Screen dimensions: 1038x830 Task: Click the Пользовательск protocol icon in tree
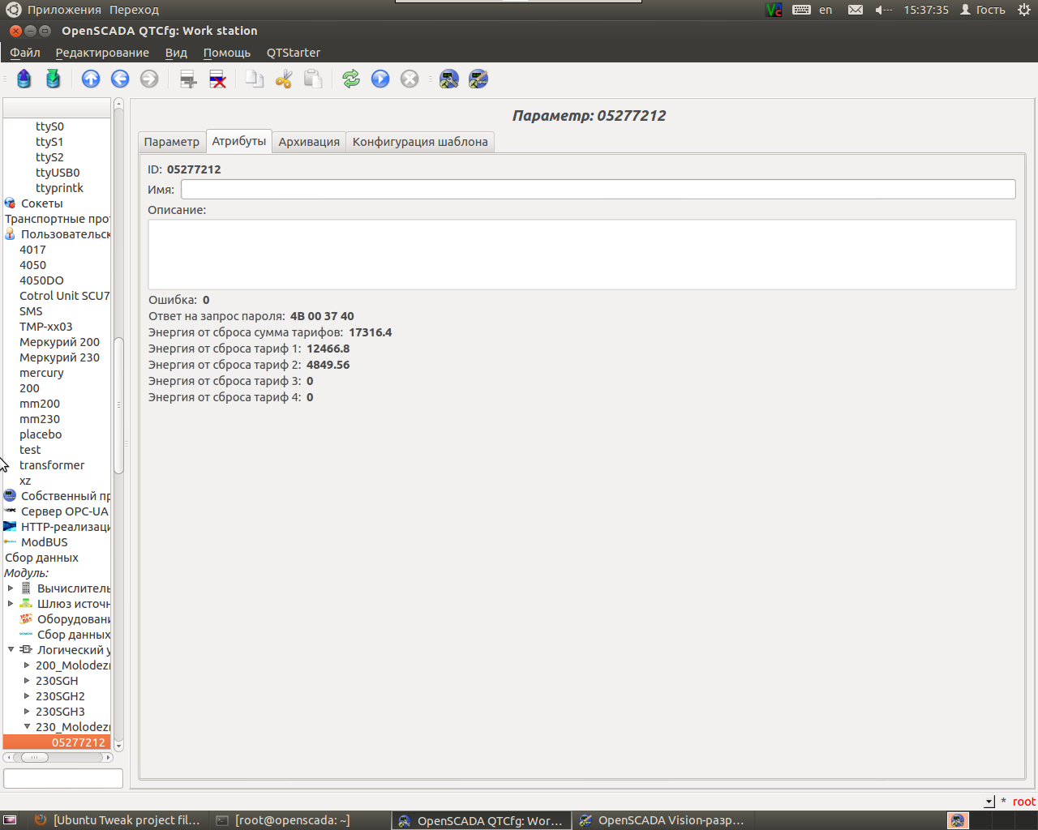[10, 234]
